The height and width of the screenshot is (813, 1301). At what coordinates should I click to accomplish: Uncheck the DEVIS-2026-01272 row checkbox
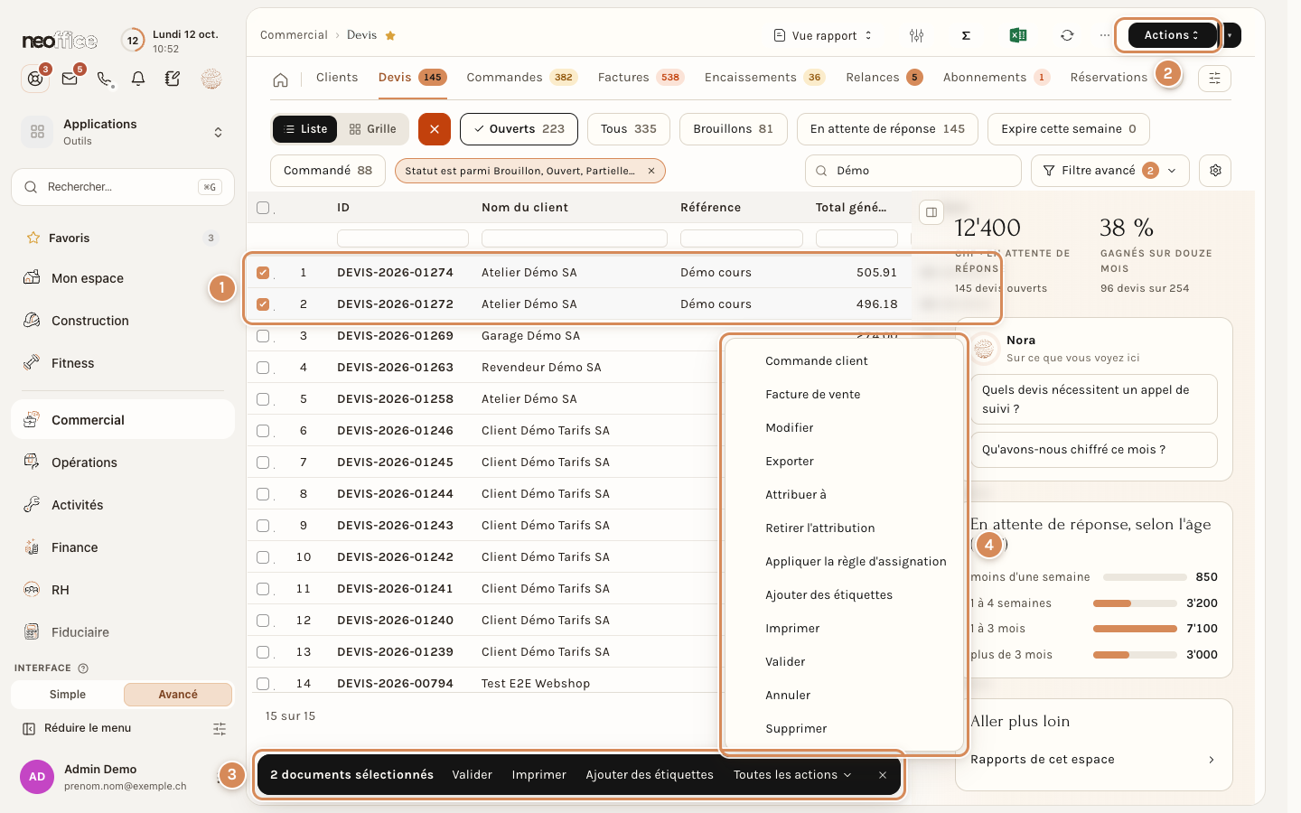(x=263, y=304)
